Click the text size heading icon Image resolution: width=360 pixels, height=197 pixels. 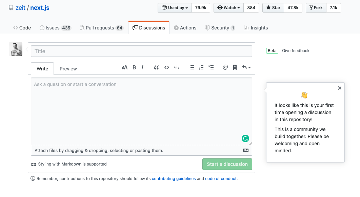124,67
